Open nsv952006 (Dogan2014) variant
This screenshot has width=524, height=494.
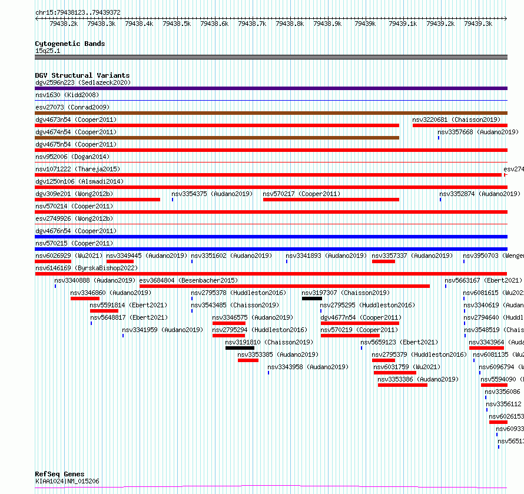coord(72,157)
